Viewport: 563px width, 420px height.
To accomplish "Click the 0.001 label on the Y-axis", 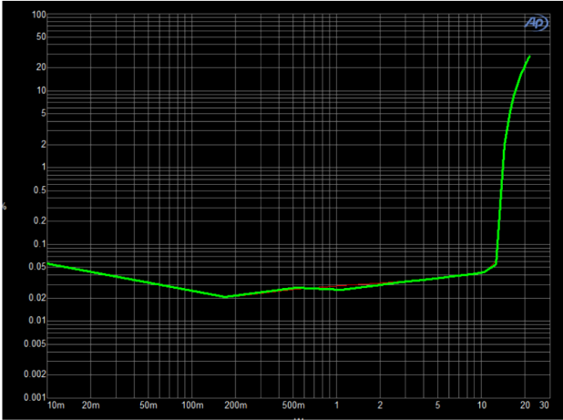I will [x=34, y=397].
